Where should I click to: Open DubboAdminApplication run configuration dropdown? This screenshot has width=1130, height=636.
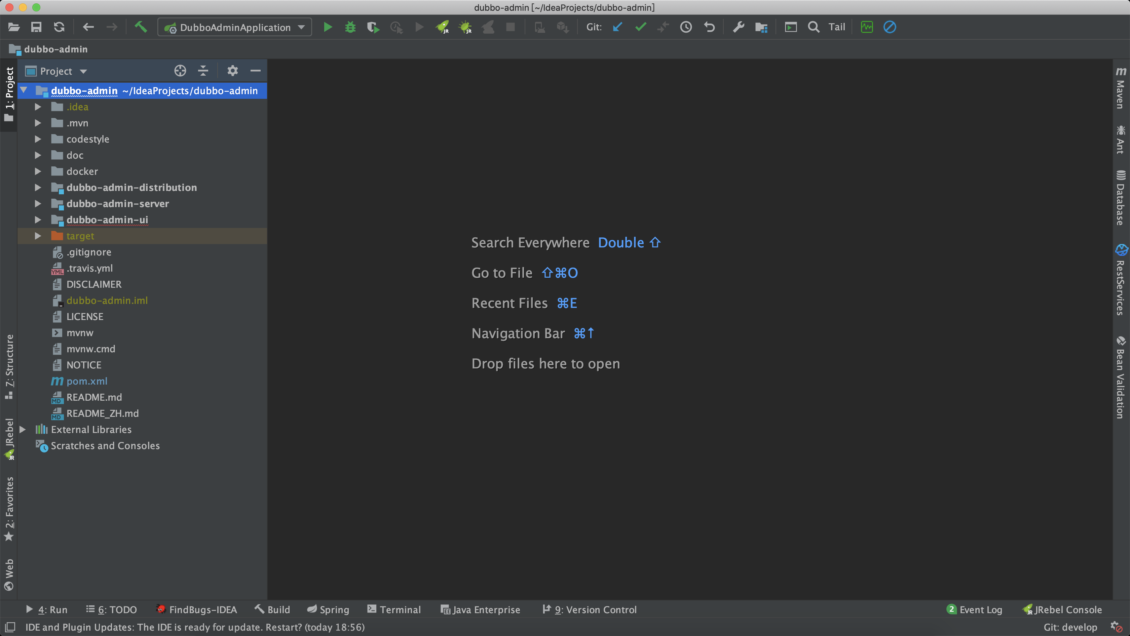click(x=235, y=27)
